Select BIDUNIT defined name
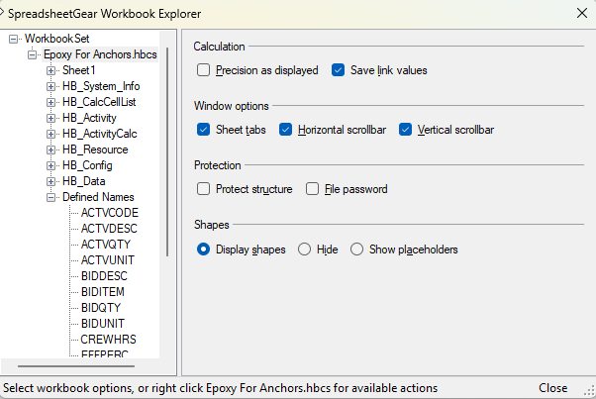 click(103, 324)
